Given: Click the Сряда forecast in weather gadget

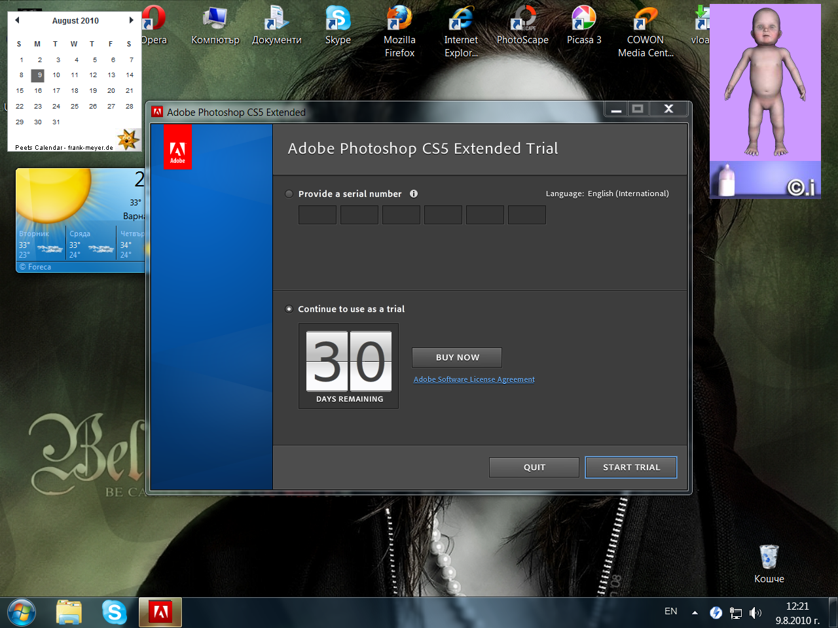Looking at the screenshot, I should point(91,243).
